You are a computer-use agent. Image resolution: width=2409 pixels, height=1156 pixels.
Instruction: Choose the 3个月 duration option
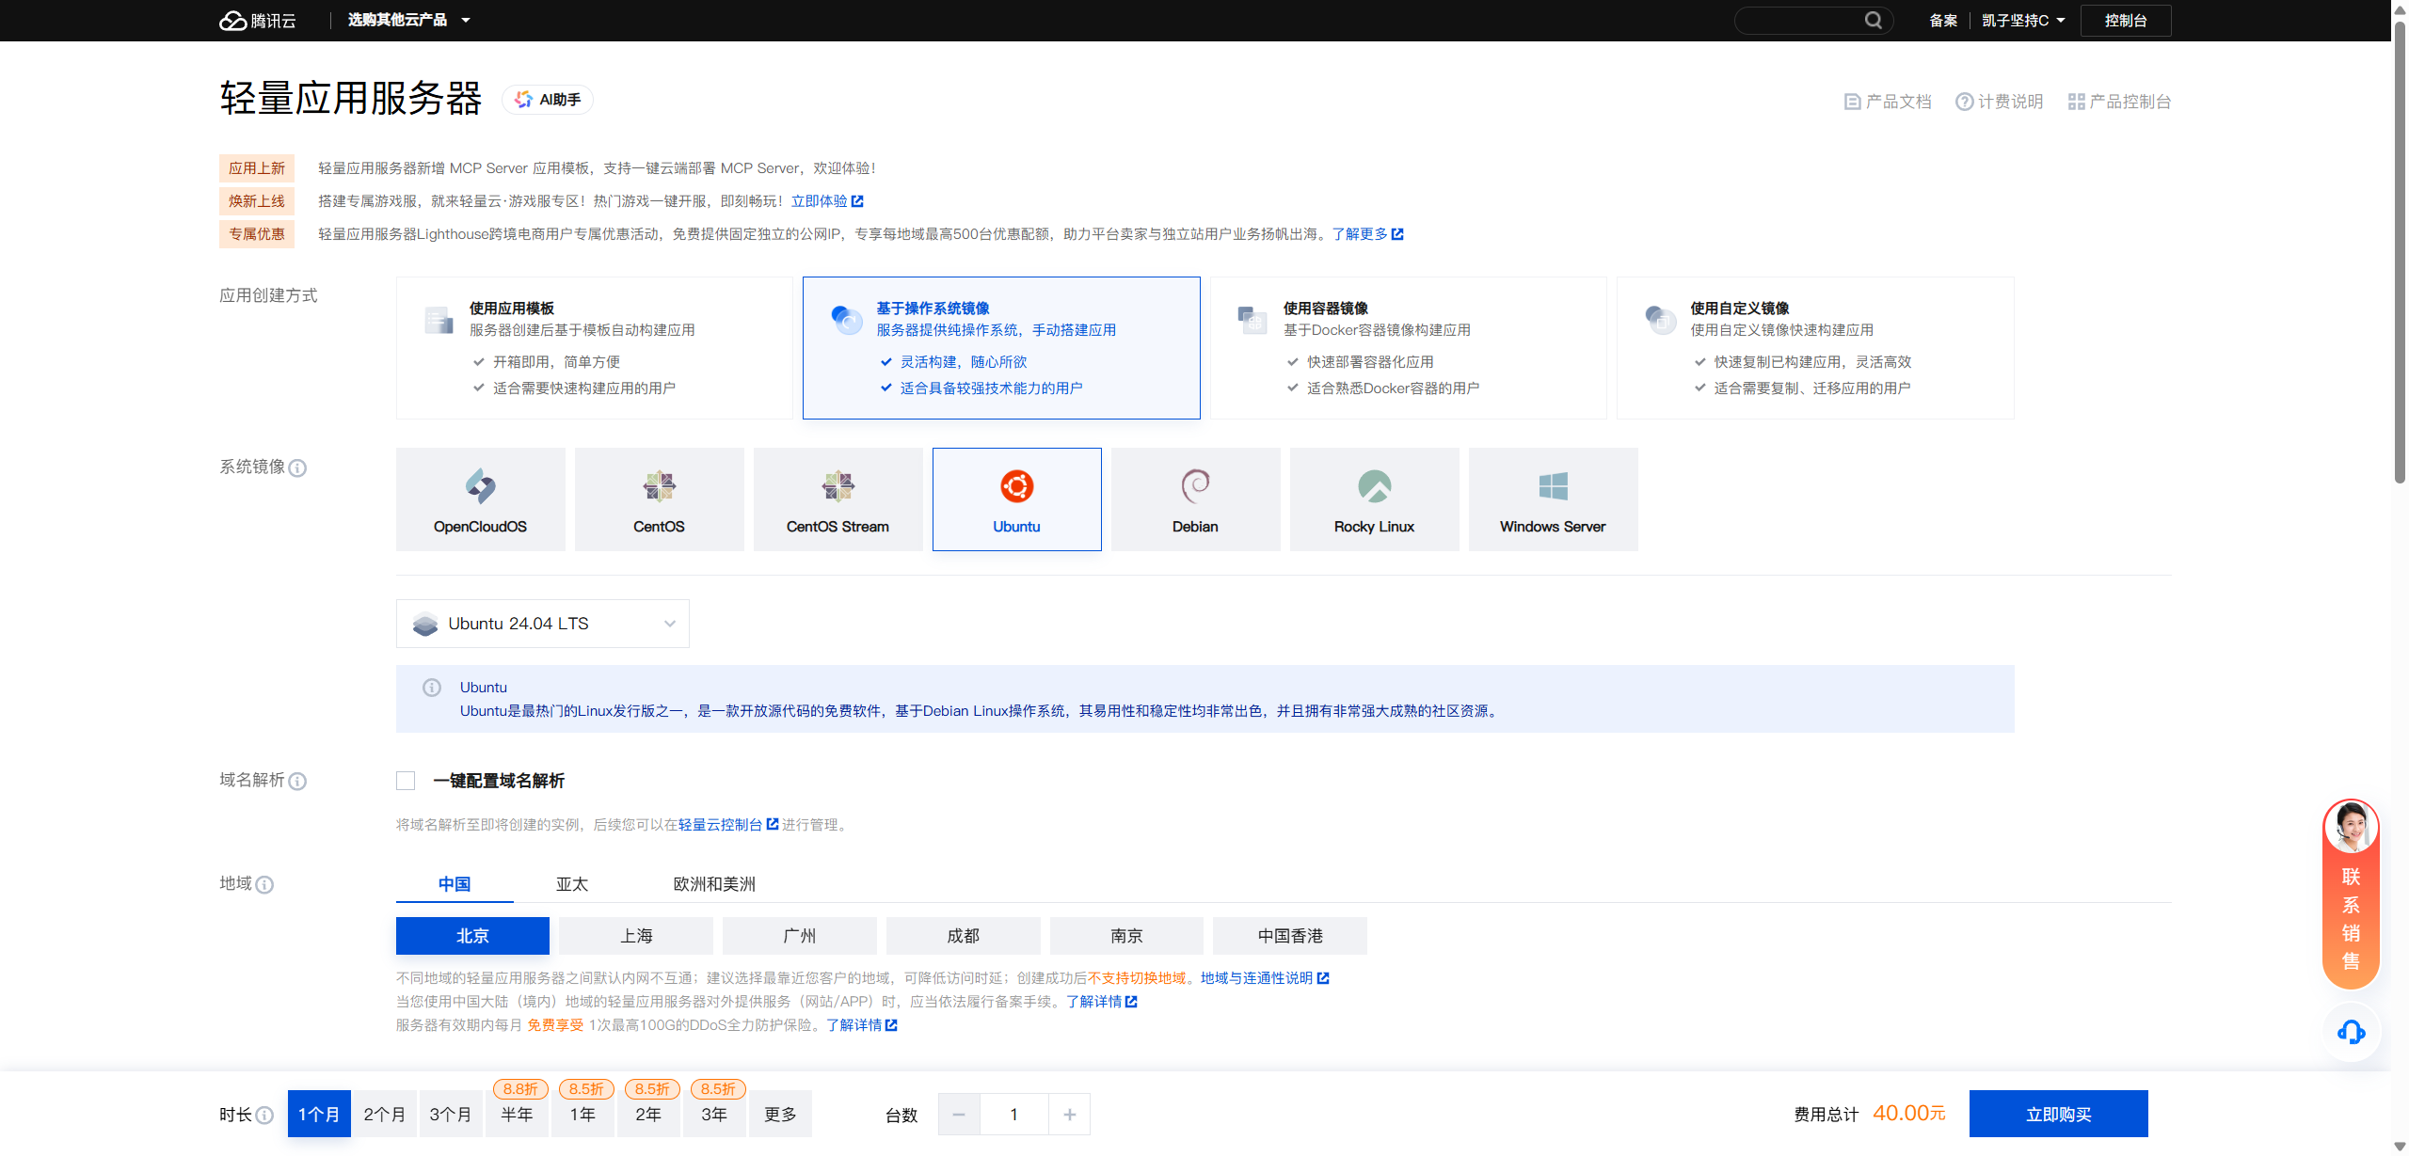[x=450, y=1114]
